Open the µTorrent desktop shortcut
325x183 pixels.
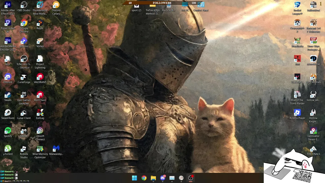pos(8,150)
